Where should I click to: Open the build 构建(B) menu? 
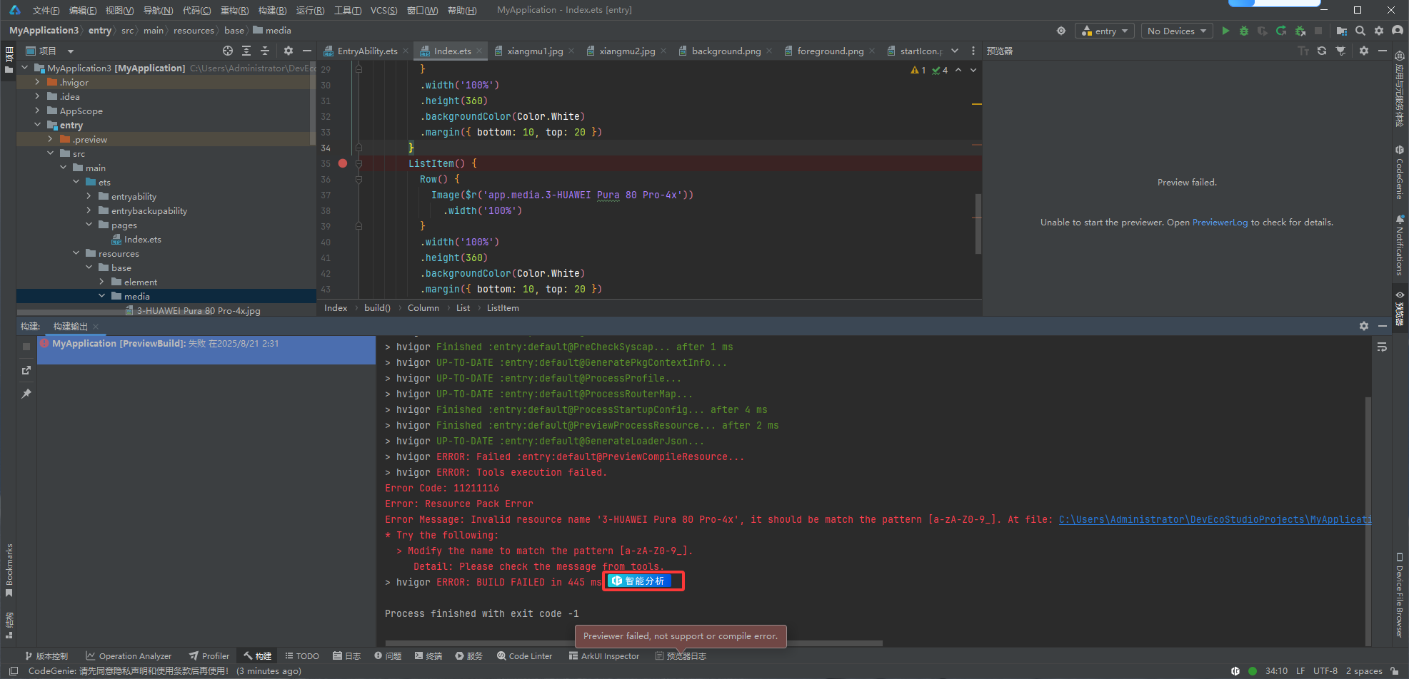coord(272,10)
